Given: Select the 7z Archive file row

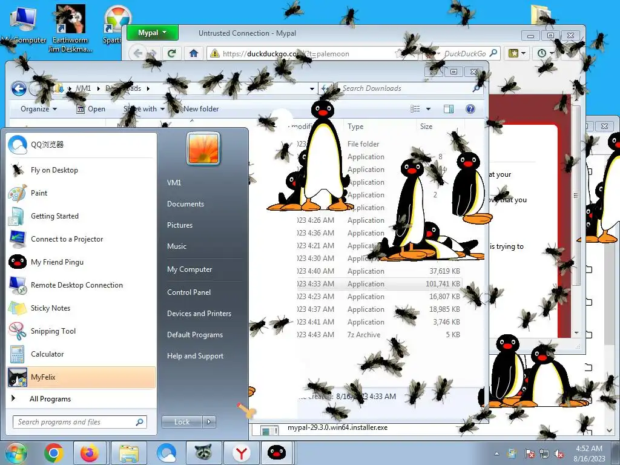Looking at the screenshot, I should (378, 335).
